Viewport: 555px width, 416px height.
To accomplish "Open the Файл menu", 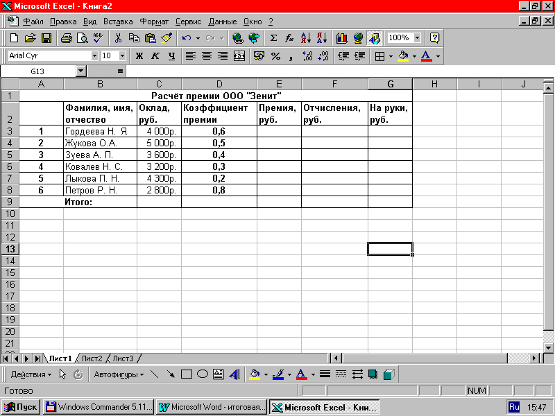I will (33, 21).
